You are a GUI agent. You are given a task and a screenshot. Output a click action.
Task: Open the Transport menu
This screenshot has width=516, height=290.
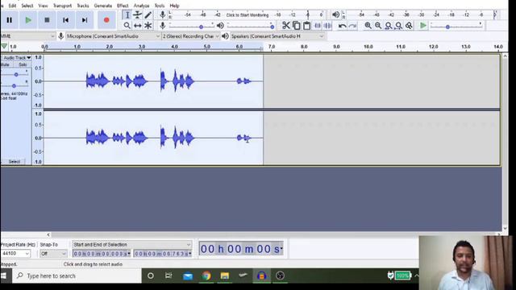[x=62, y=6]
